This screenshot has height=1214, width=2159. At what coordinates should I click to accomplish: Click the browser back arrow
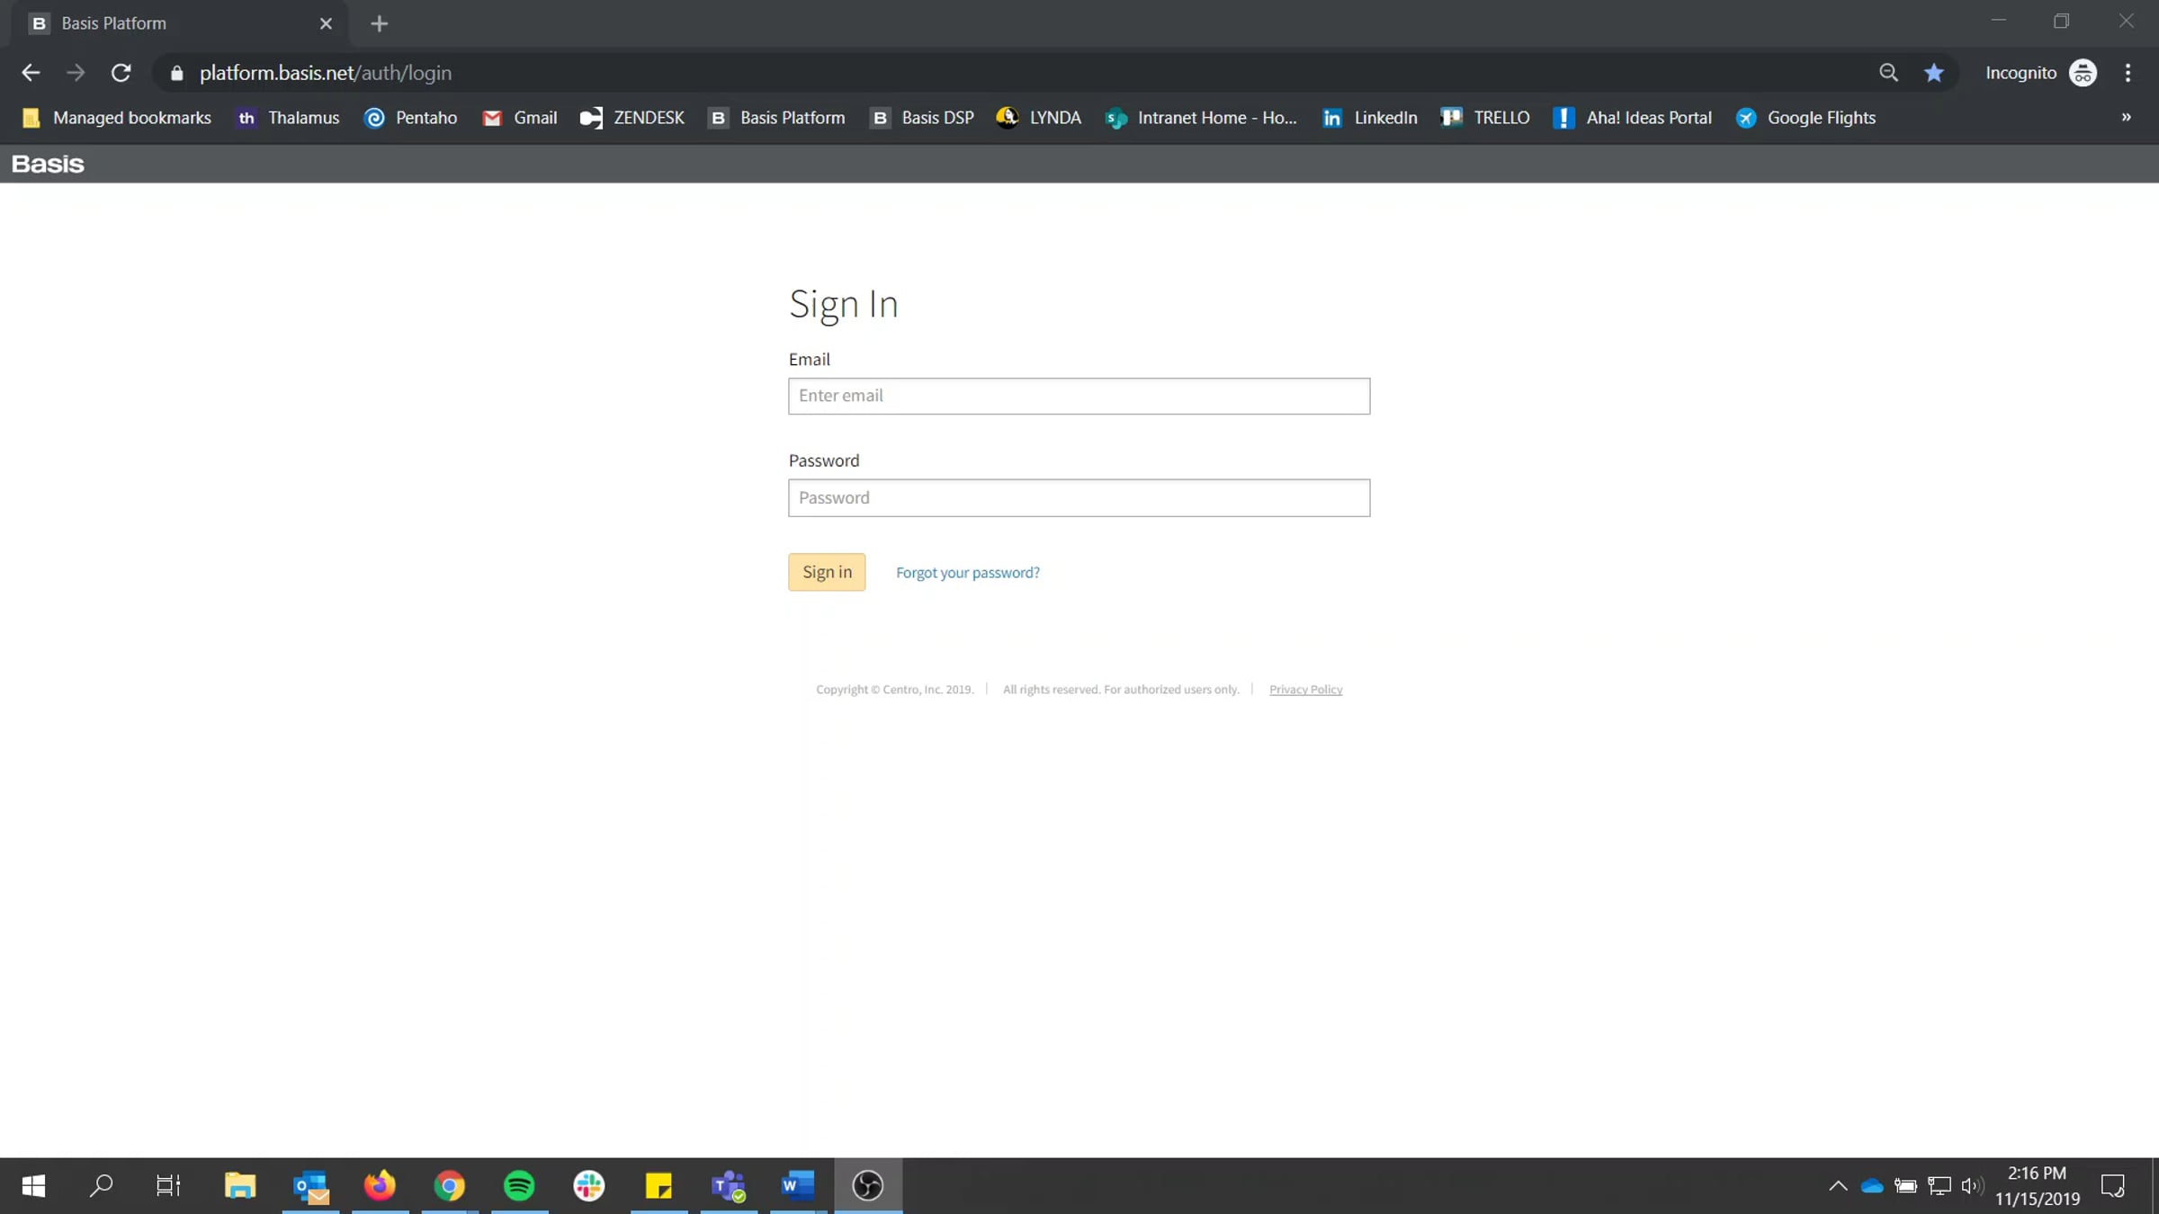tap(31, 73)
